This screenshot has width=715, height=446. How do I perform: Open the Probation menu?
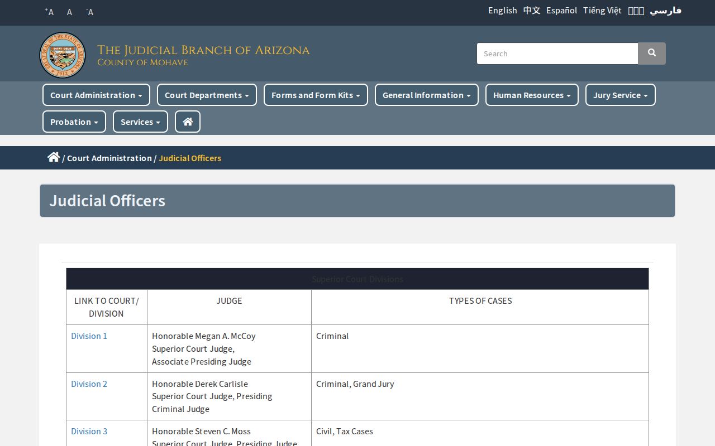[74, 122]
